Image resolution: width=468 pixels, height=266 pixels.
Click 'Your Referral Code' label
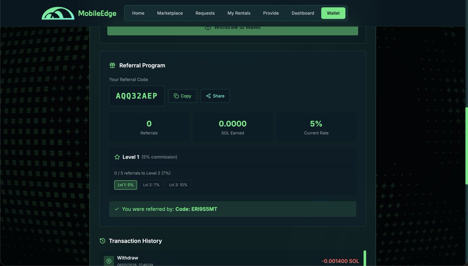[129, 80]
